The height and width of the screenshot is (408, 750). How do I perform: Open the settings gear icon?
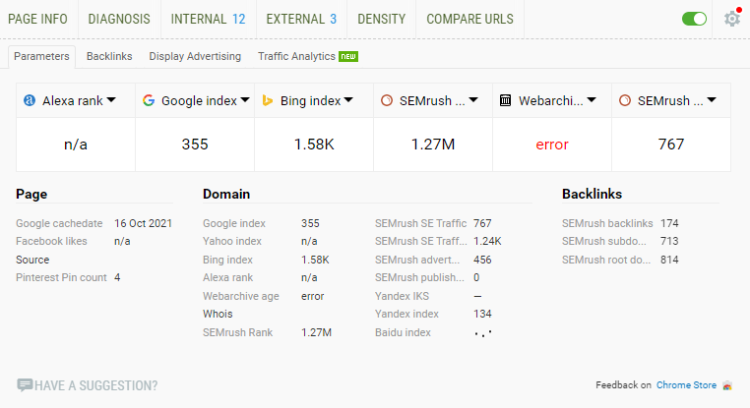(732, 19)
